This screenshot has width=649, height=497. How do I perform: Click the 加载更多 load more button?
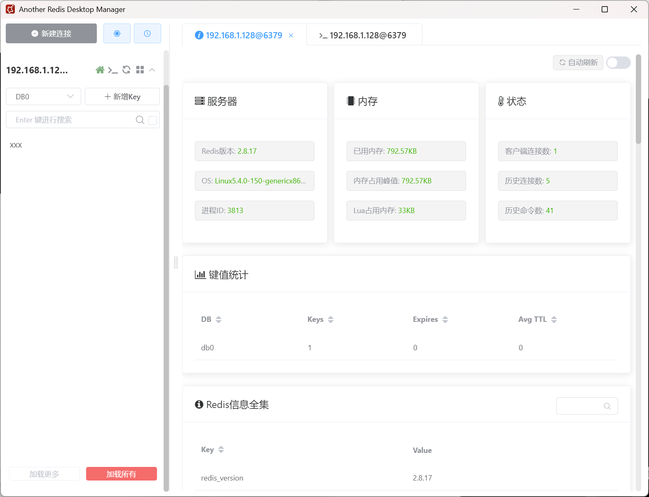(45, 474)
